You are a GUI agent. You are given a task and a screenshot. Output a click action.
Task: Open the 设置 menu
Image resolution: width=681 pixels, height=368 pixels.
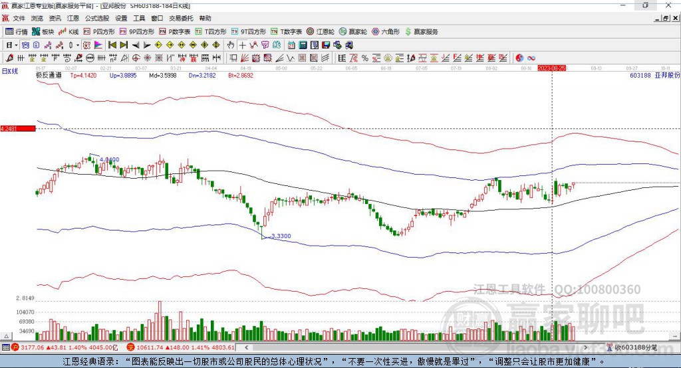(x=121, y=18)
